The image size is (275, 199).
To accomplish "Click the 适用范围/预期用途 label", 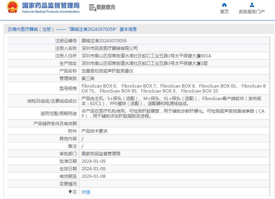I will click(59, 114).
